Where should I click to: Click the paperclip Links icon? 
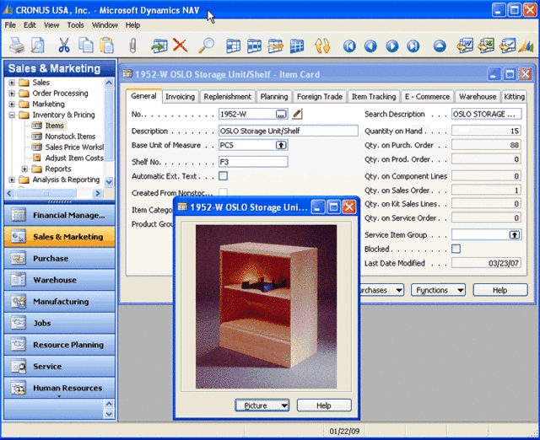(132, 45)
